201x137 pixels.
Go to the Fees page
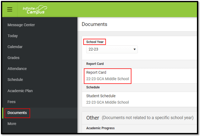point(12,102)
